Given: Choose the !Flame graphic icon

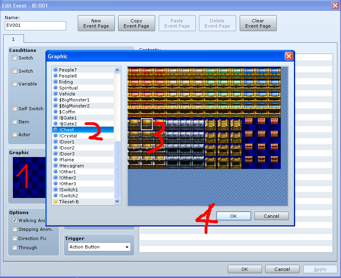Looking at the screenshot, I should point(55,159).
